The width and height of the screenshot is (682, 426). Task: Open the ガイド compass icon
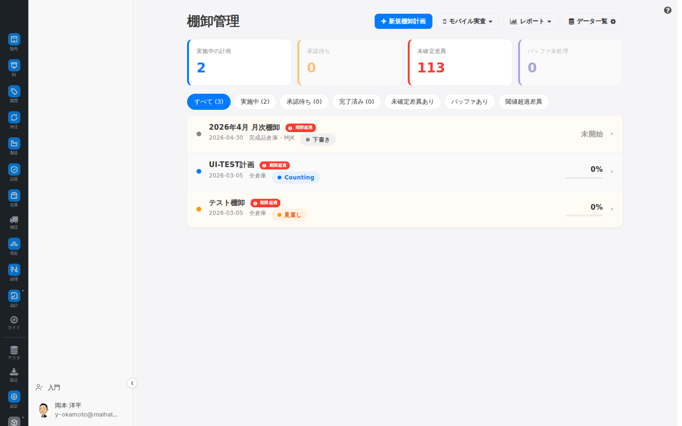click(14, 320)
